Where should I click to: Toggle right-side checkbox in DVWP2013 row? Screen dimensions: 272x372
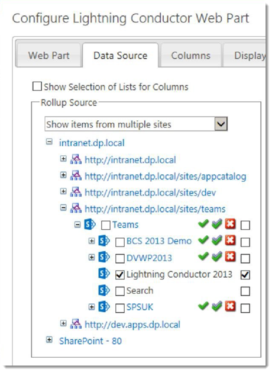(x=245, y=258)
